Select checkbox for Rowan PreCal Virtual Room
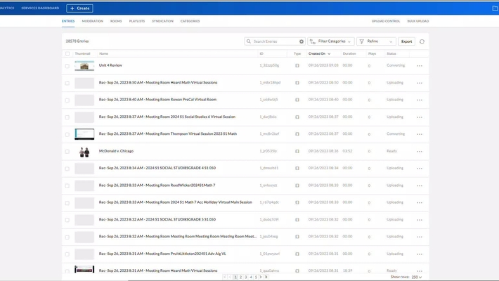499x281 pixels. tap(67, 100)
